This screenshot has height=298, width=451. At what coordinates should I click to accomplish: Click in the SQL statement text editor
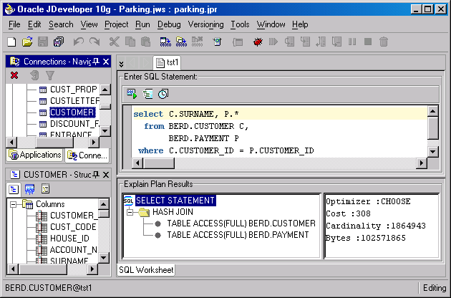279,132
